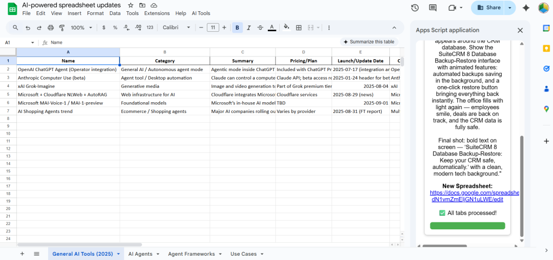
Task: Open Google Calendar in side panel
Action: point(547,29)
